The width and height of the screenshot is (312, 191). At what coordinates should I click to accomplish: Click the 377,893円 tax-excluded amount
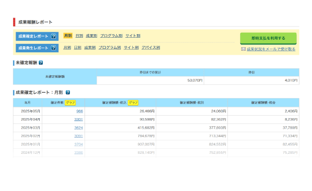click(217, 128)
